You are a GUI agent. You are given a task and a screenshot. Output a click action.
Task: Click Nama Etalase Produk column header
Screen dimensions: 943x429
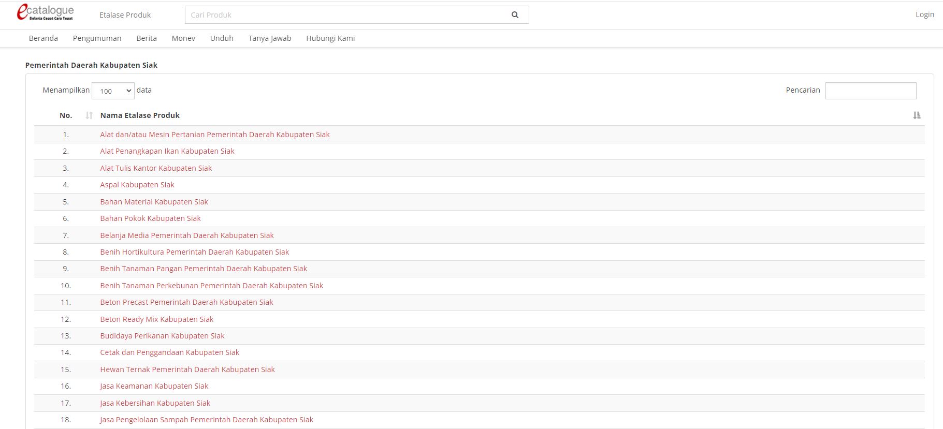pyautogui.click(x=140, y=115)
